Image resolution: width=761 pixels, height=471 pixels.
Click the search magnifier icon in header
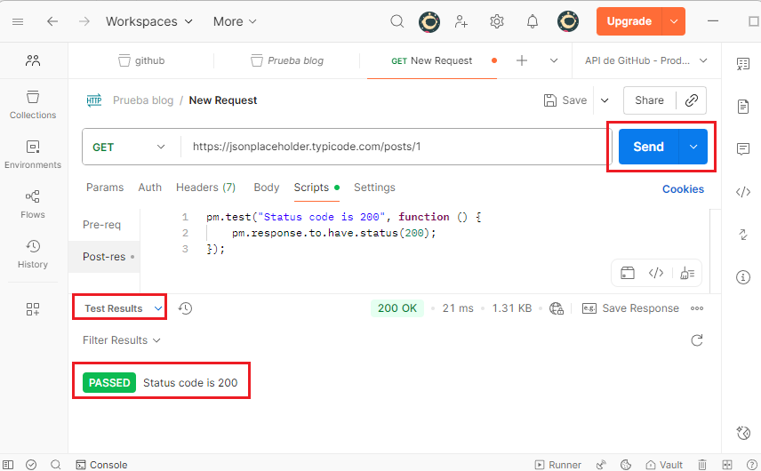coord(397,21)
